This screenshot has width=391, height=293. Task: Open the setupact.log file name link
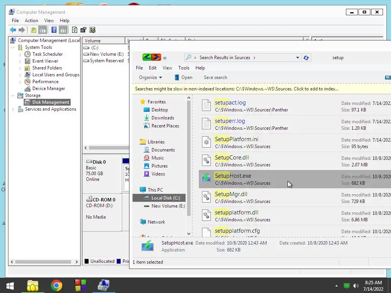pos(230,103)
